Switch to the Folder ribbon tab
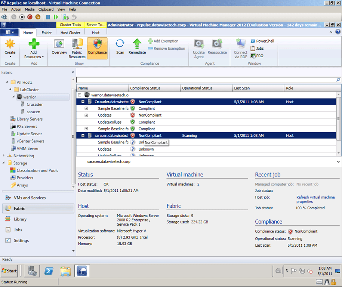 tap(47, 33)
